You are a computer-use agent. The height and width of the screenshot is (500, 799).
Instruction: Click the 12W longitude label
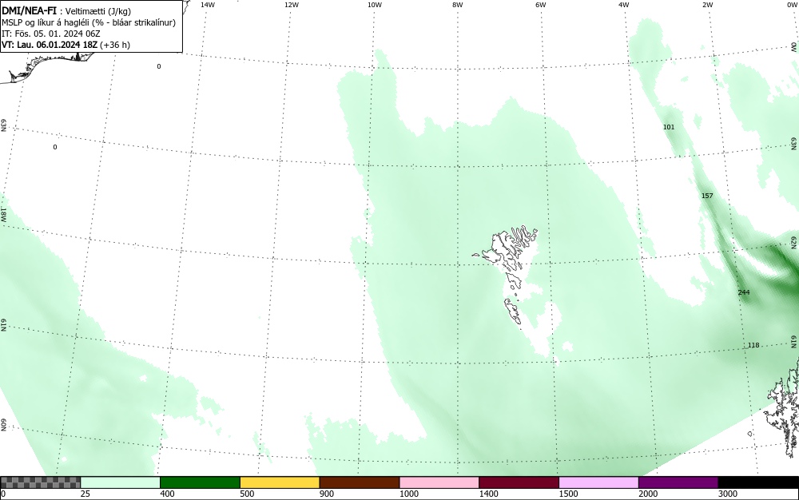click(291, 5)
